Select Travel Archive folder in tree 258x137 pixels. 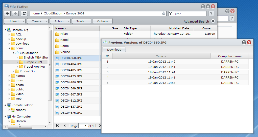point(32,67)
